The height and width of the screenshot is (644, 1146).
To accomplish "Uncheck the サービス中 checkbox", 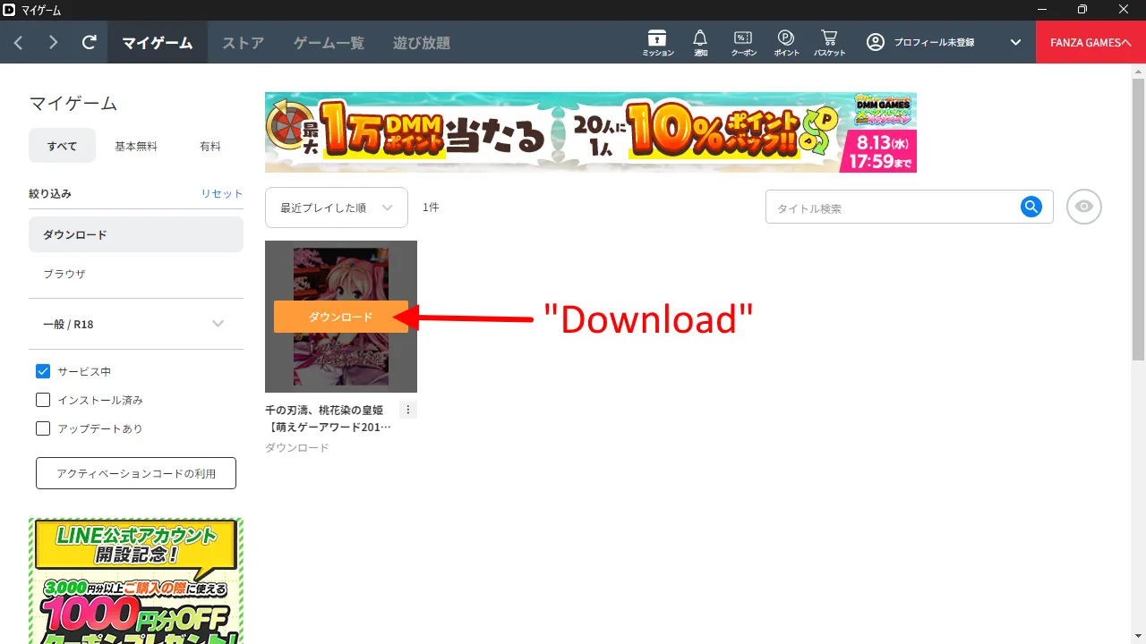I will point(43,371).
